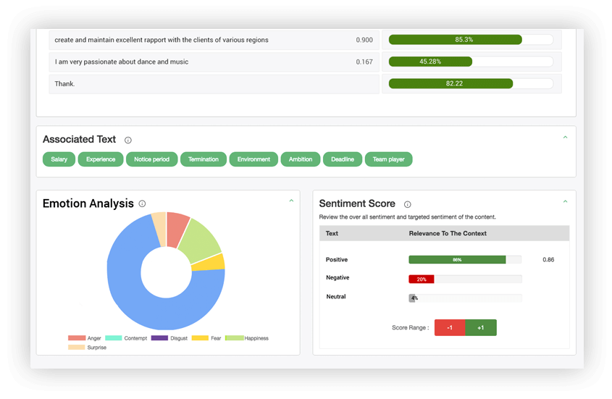Image resolution: width=612 pixels, height=399 pixels.
Task: Toggle the Happiness legend swatch
Action: (234, 338)
